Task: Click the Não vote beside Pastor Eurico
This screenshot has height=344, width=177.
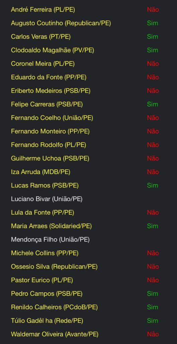Action: tap(153, 280)
